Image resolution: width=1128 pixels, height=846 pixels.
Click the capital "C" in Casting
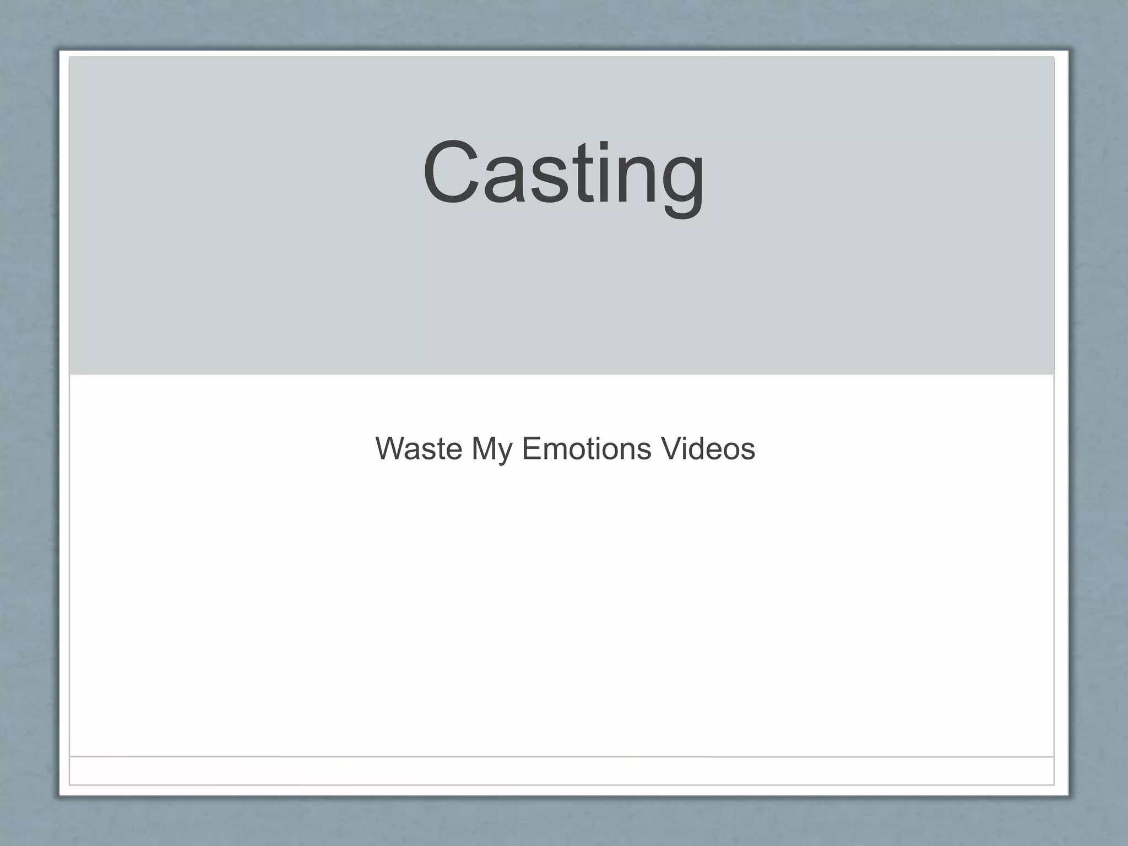pyautogui.click(x=450, y=172)
